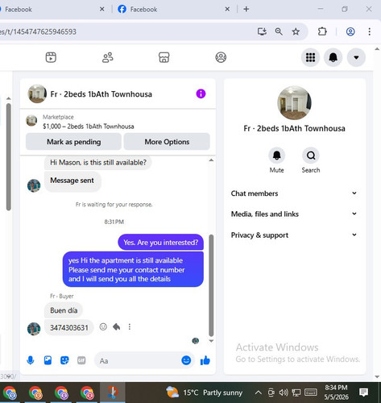Click the install app icon in address bar
The image size is (381, 403).
[x=262, y=31]
